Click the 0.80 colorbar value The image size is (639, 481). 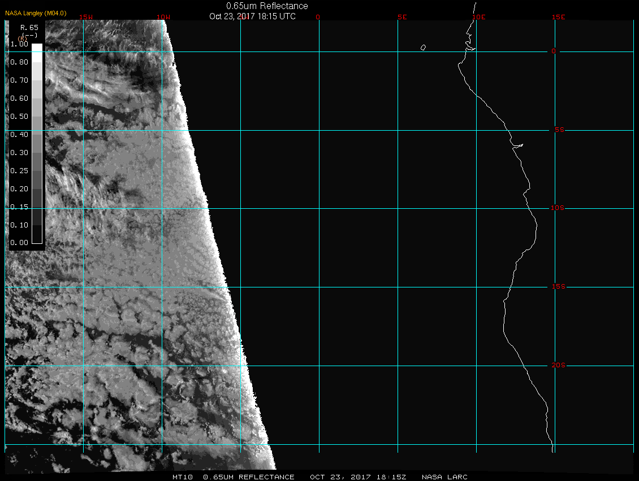pos(19,62)
